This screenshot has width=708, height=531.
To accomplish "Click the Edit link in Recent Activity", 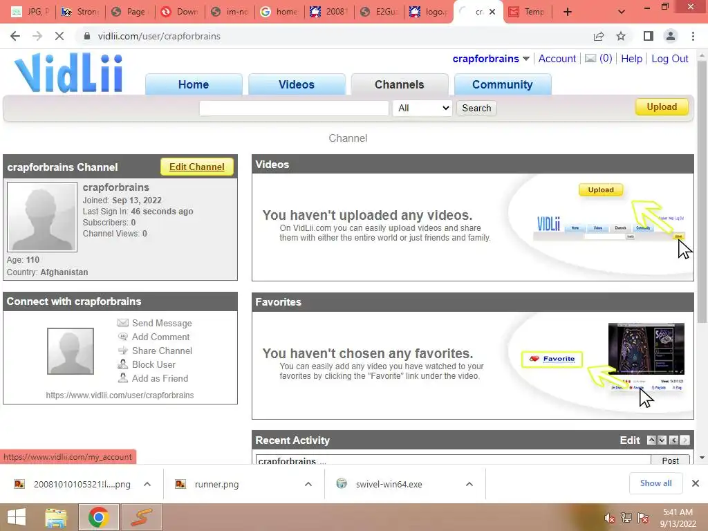I will pos(630,440).
